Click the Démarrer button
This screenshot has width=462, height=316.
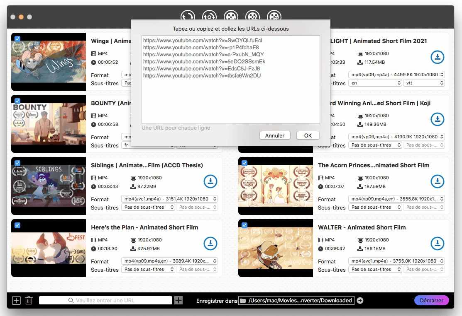click(x=431, y=300)
